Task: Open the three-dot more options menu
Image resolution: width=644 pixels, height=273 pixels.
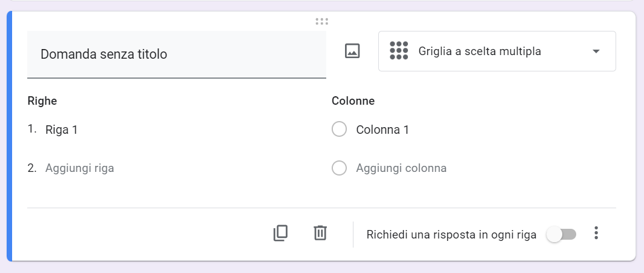Action: (x=596, y=233)
